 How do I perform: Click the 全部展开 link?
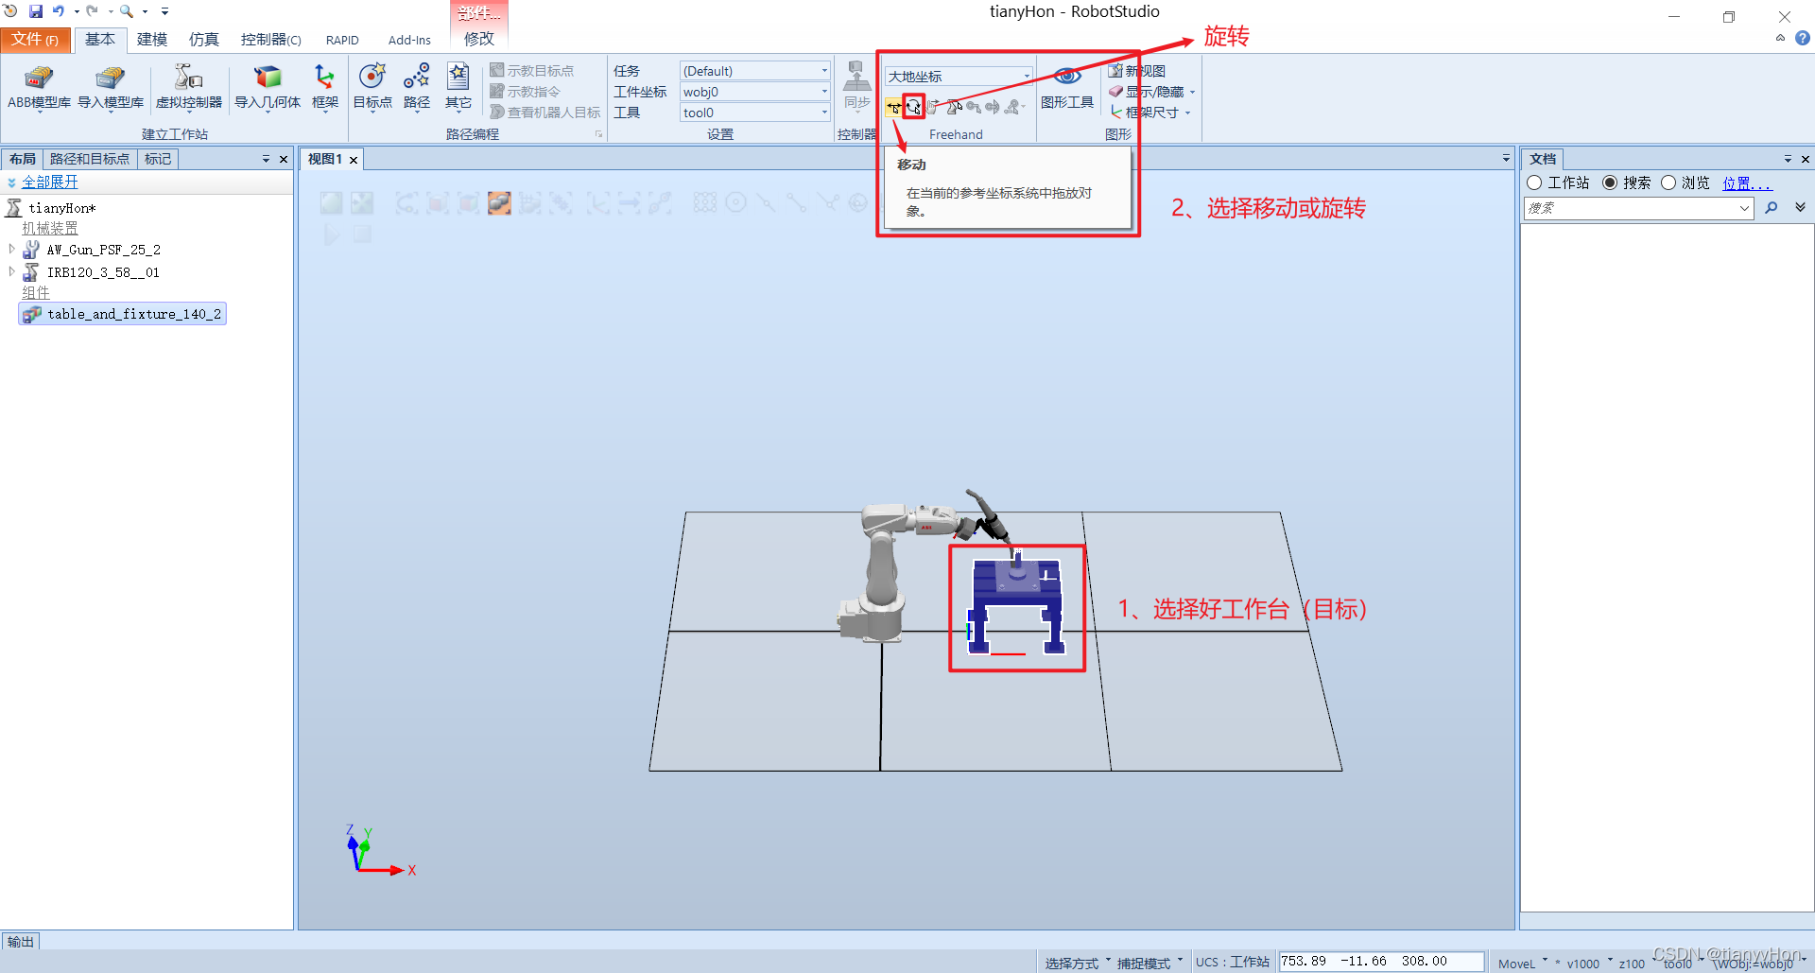[50, 182]
